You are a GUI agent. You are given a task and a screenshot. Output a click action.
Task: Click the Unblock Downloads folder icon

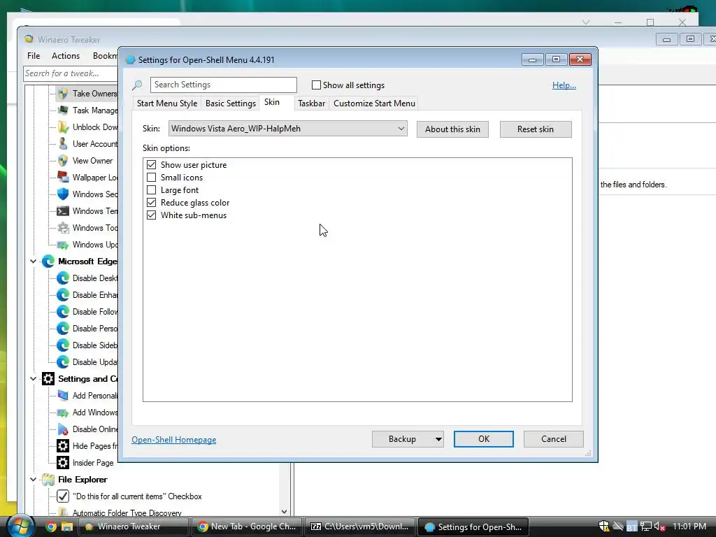pyautogui.click(x=63, y=127)
